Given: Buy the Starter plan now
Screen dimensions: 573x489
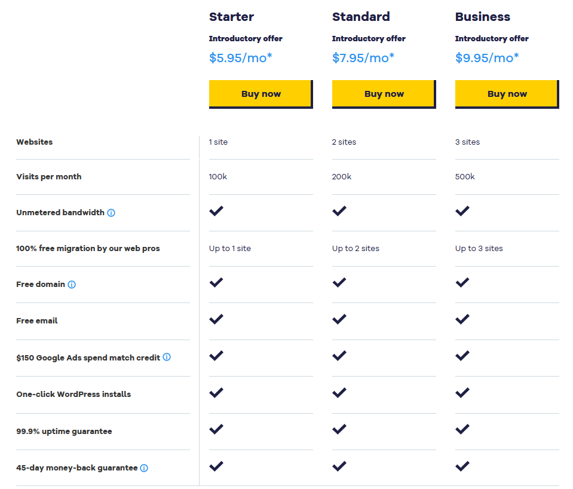Looking at the screenshot, I should [x=261, y=94].
